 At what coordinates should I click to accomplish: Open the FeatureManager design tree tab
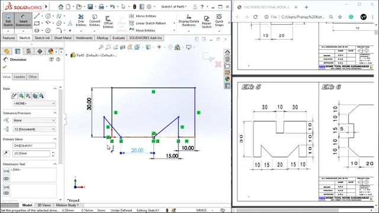pos(7,51)
